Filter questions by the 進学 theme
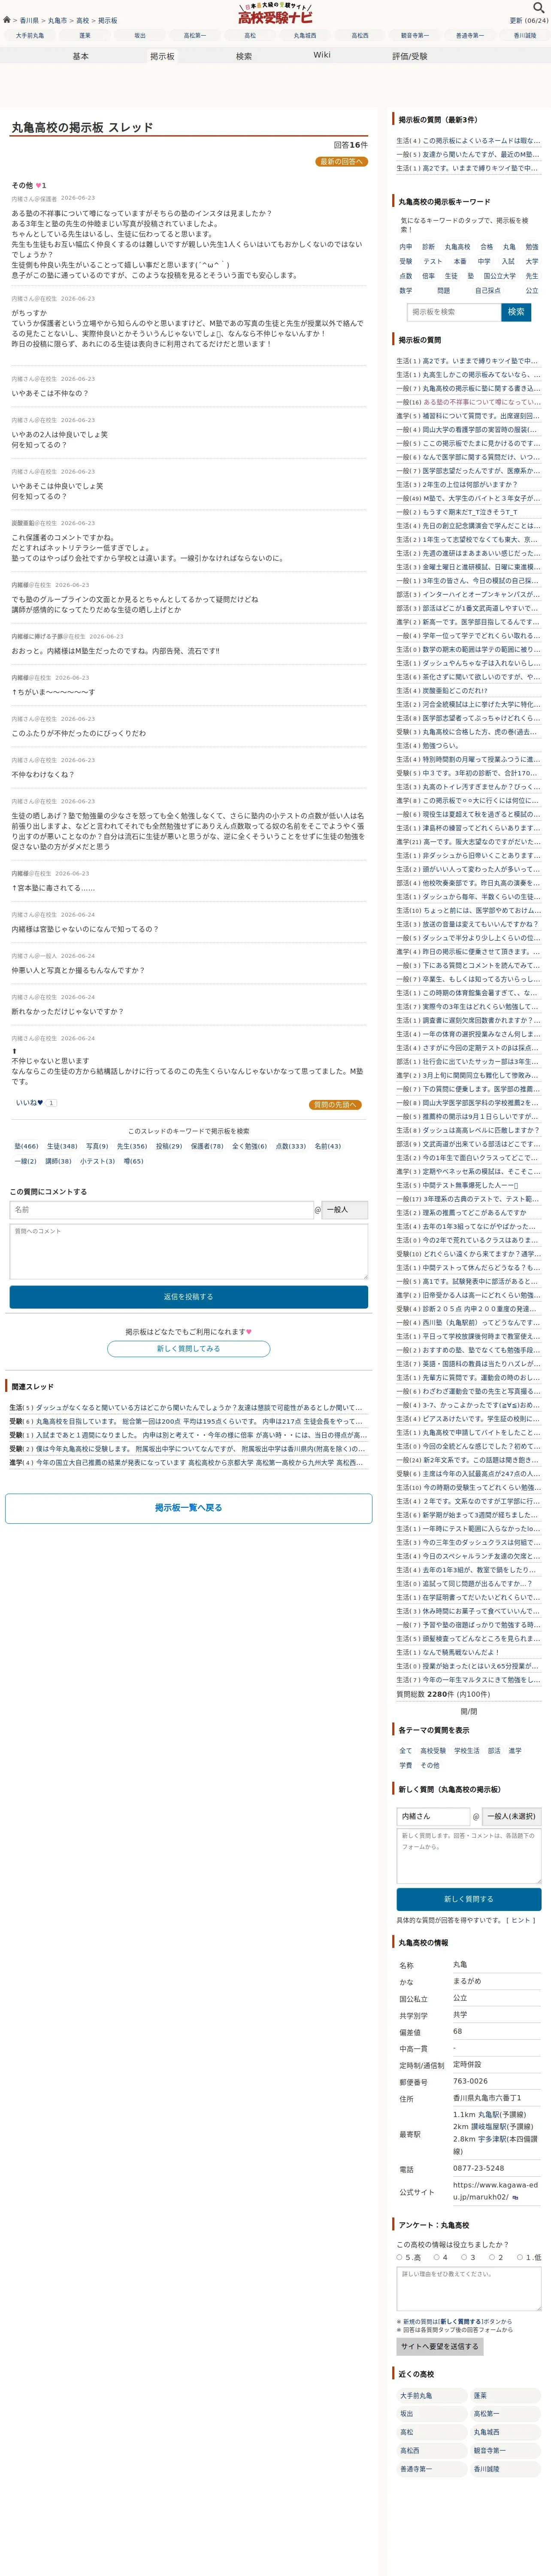 click(515, 1751)
